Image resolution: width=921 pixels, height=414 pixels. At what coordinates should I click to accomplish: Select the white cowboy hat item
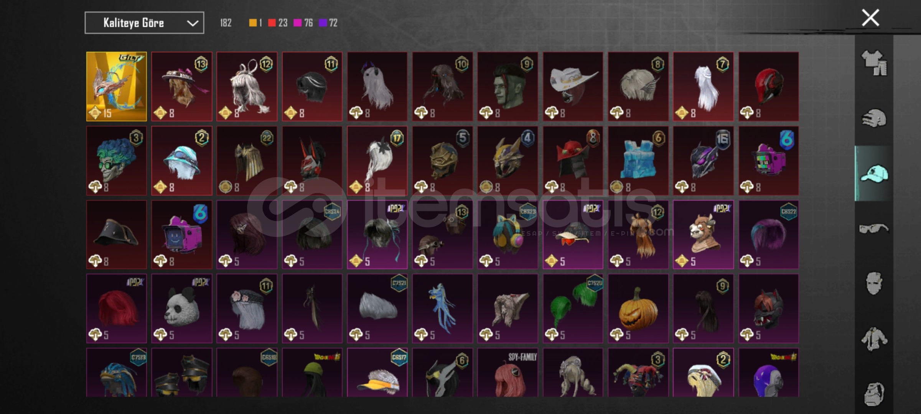573,87
